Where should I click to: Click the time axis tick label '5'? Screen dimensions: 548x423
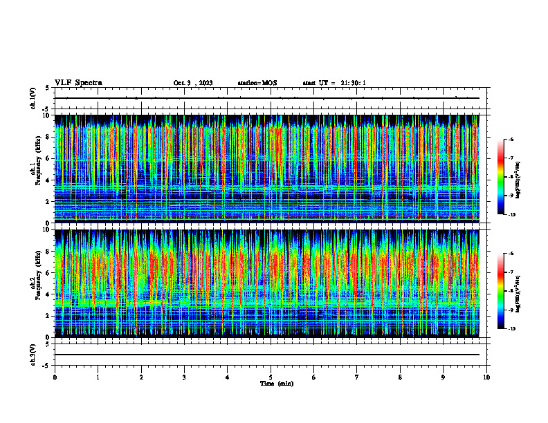click(x=271, y=377)
